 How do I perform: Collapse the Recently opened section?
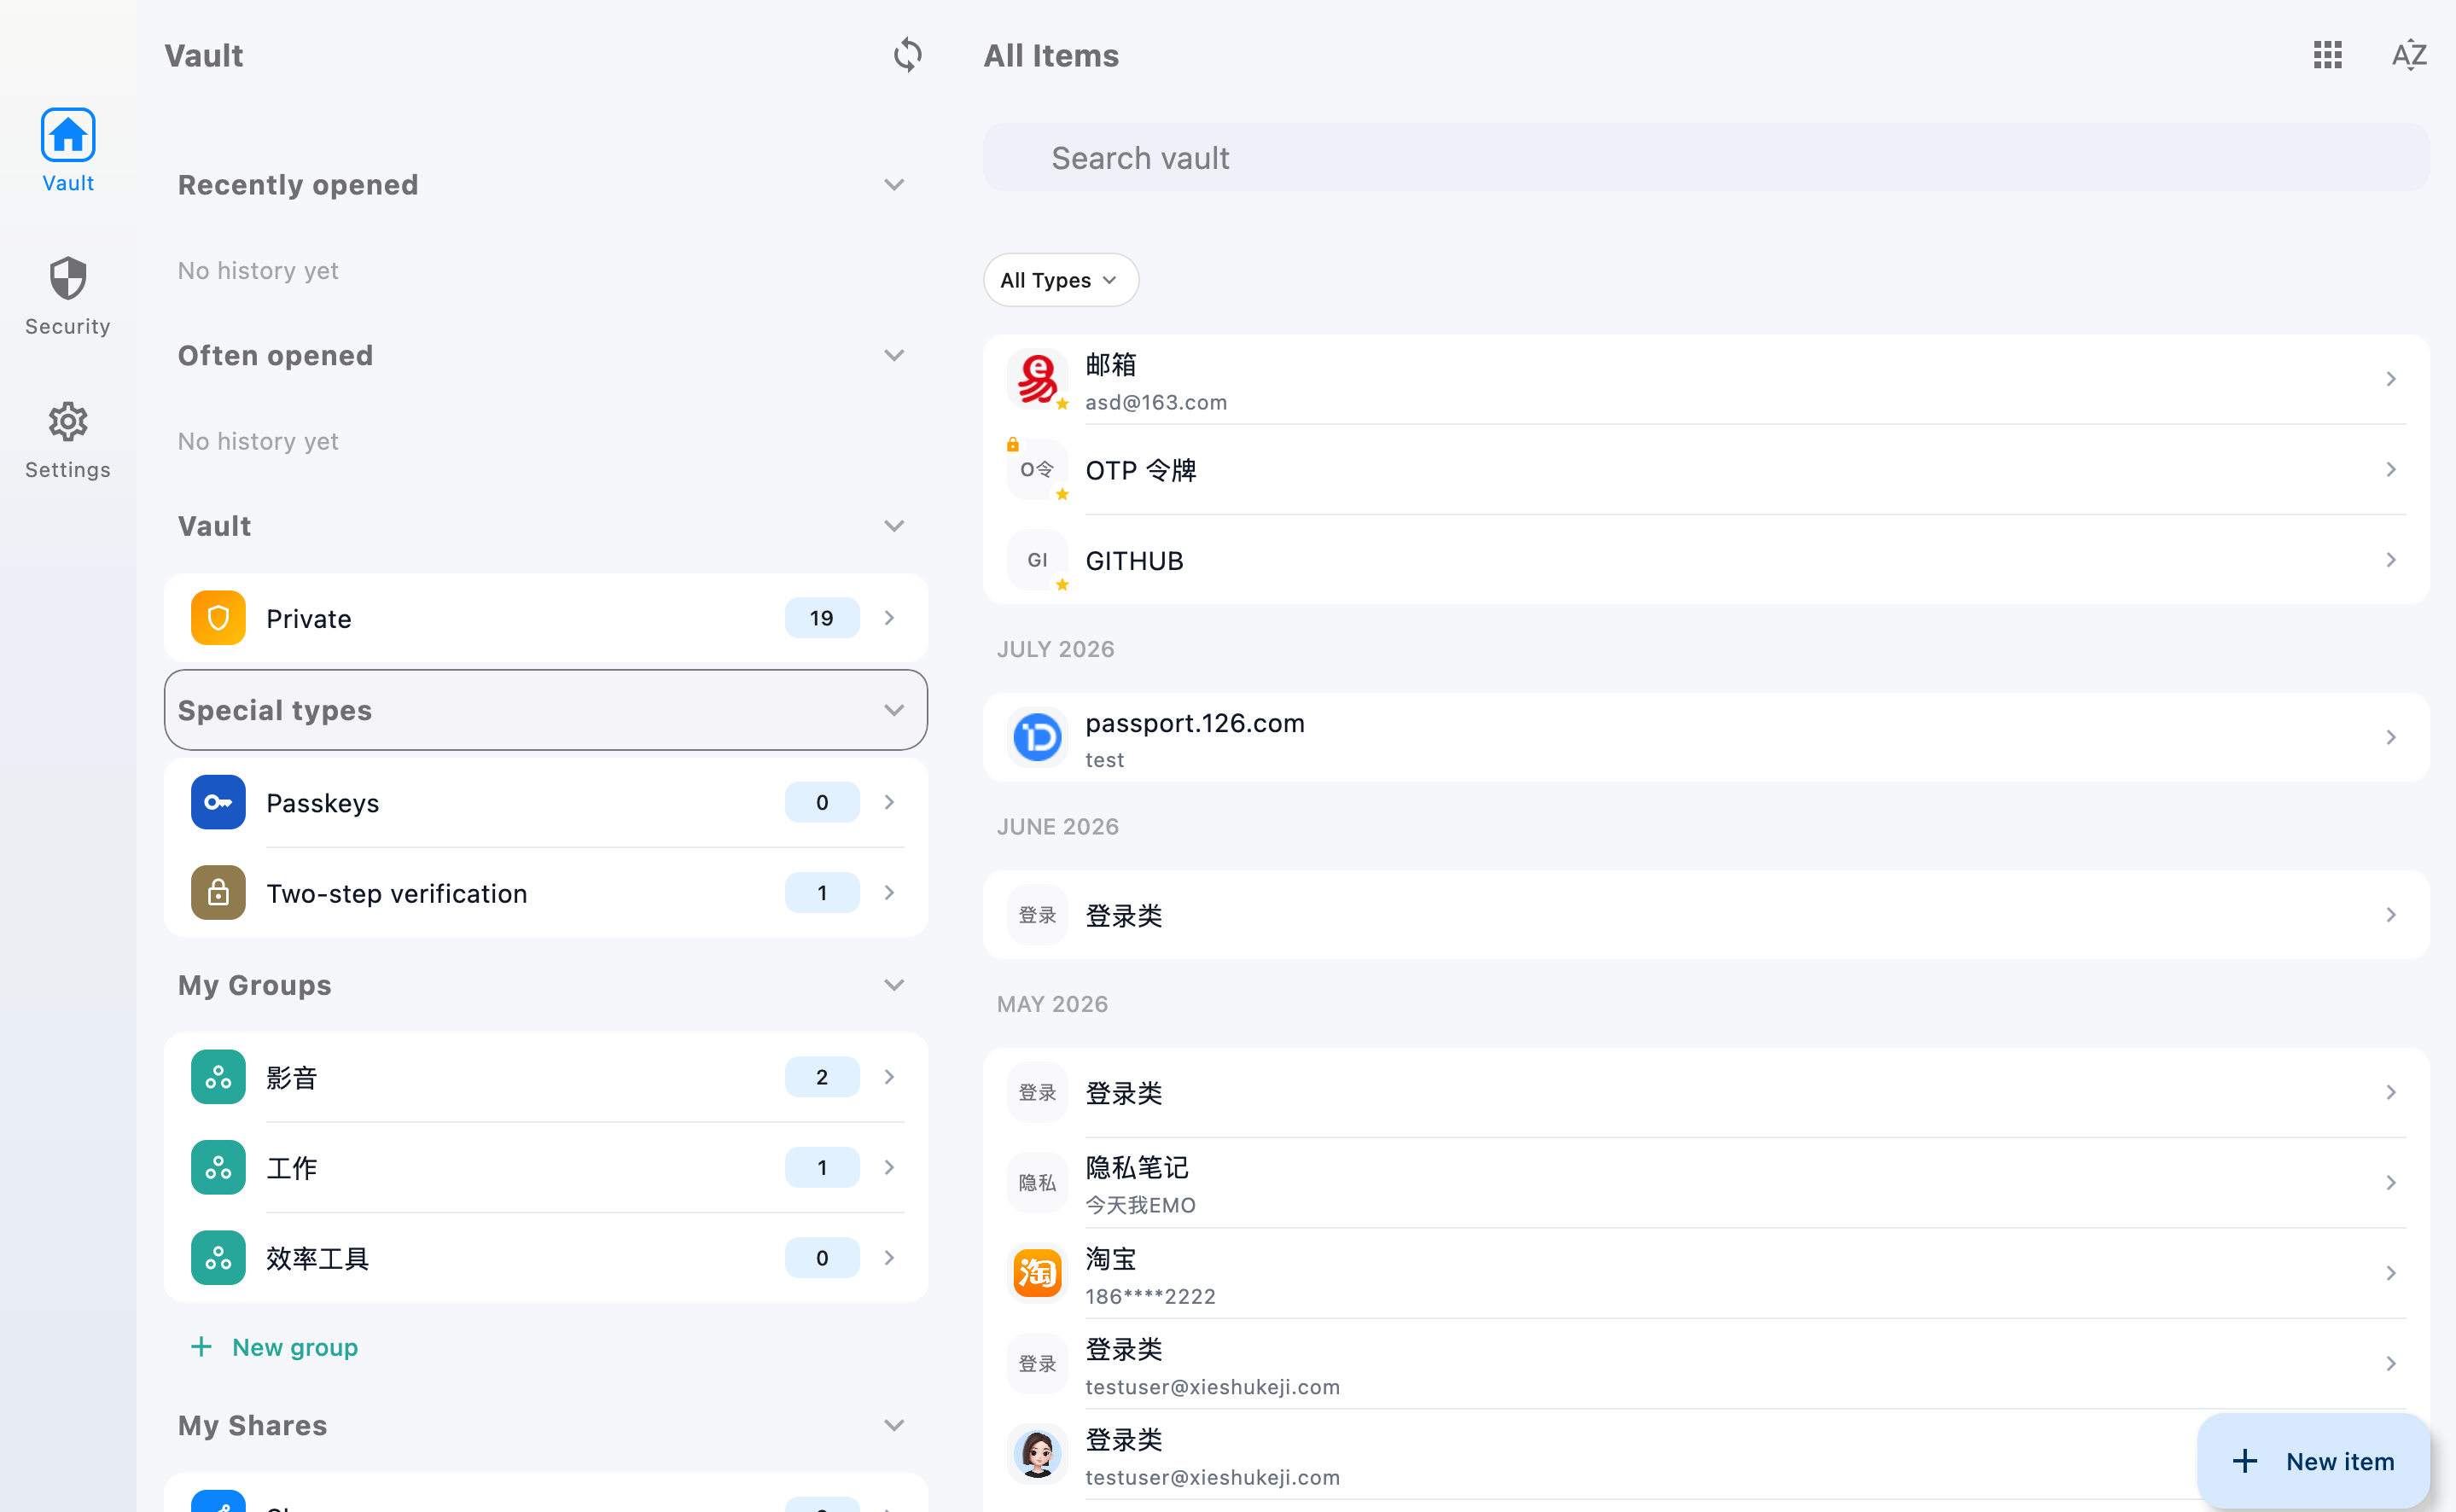pos(894,185)
